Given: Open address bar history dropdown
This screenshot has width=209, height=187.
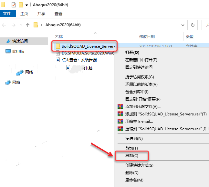Looking at the screenshot, I should (x=183, y=25).
